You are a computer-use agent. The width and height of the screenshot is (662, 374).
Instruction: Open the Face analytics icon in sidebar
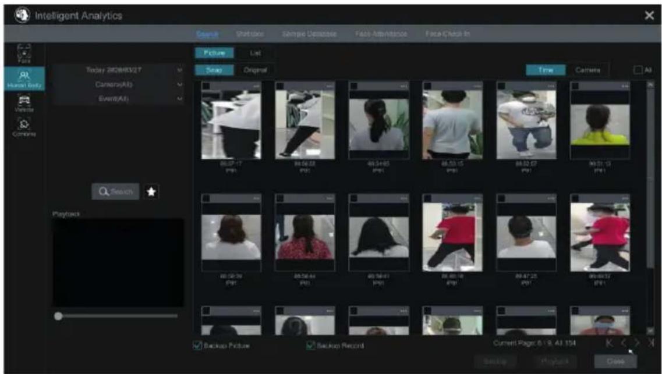pos(24,54)
